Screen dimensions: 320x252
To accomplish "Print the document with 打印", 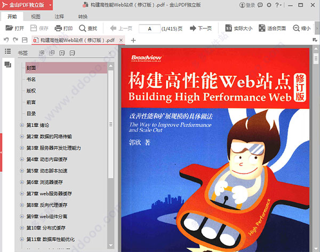I will 63,28.
